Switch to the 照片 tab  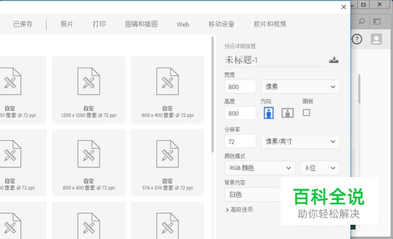(x=67, y=24)
